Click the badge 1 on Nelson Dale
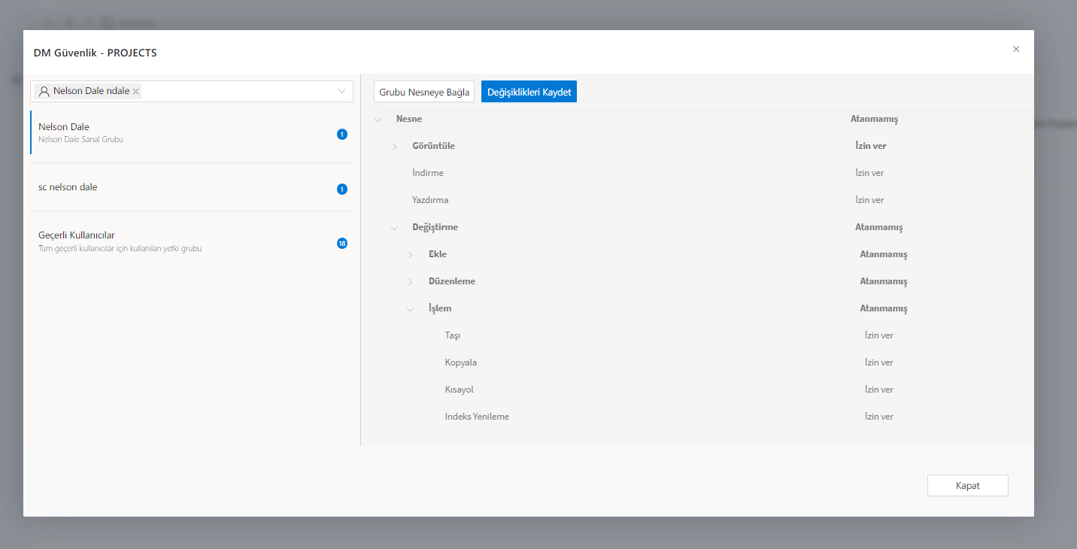 click(x=342, y=135)
